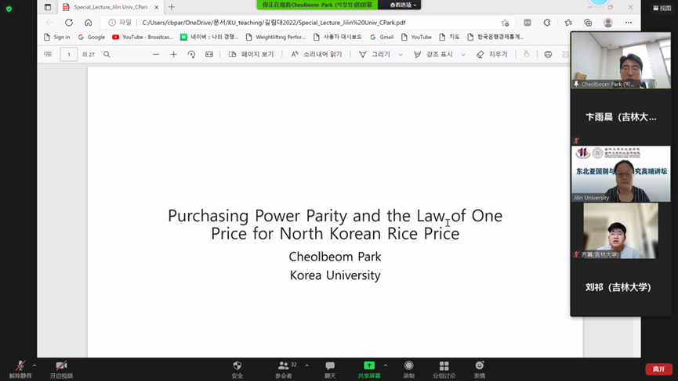Expand the draw (그리기) tool dropdown arrow
This screenshot has height=381, width=678.
[x=401, y=55]
